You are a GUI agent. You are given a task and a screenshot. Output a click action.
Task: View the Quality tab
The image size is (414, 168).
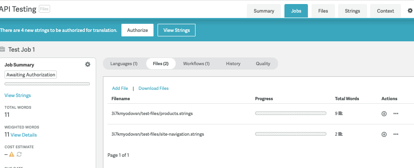click(x=263, y=63)
